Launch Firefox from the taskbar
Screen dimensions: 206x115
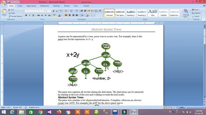(59, 112)
